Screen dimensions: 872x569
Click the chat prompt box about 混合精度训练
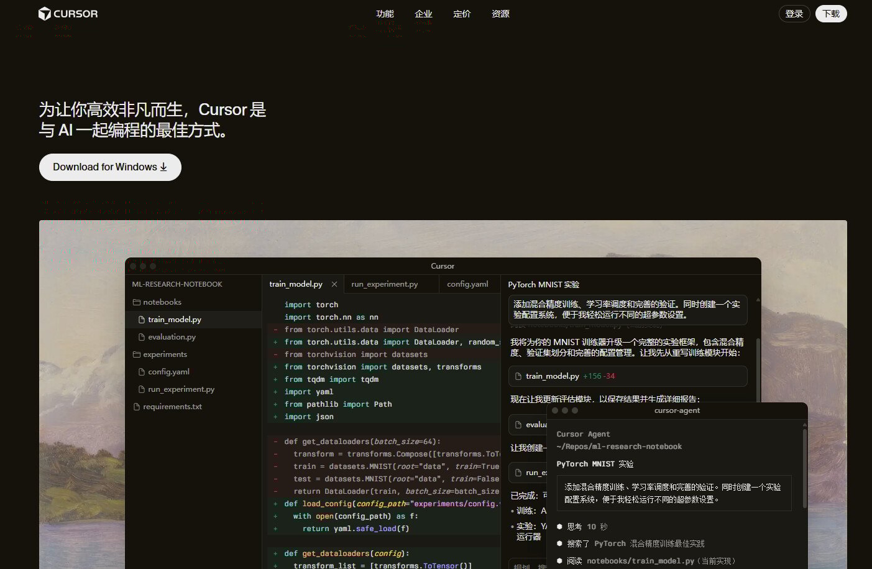point(628,310)
